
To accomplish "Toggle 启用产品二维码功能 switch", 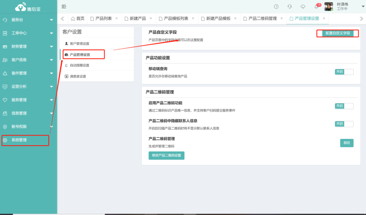I will coord(344,106).
